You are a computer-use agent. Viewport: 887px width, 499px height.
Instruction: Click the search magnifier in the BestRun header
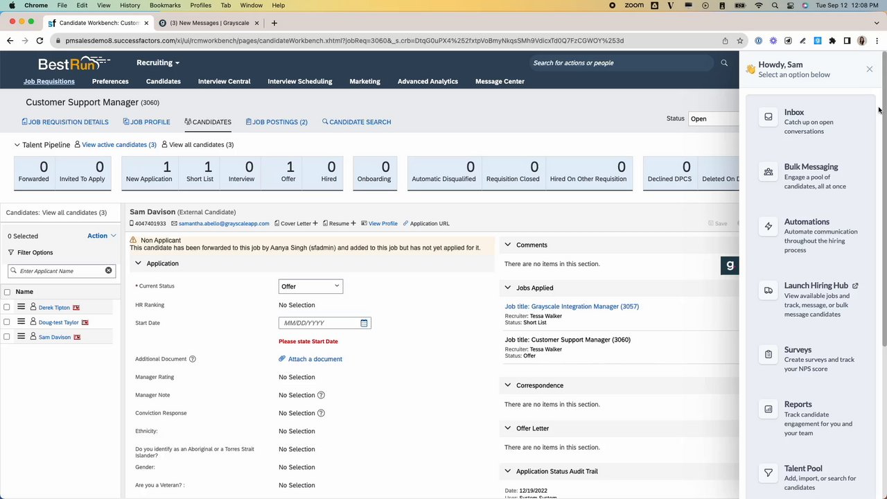[724, 63]
